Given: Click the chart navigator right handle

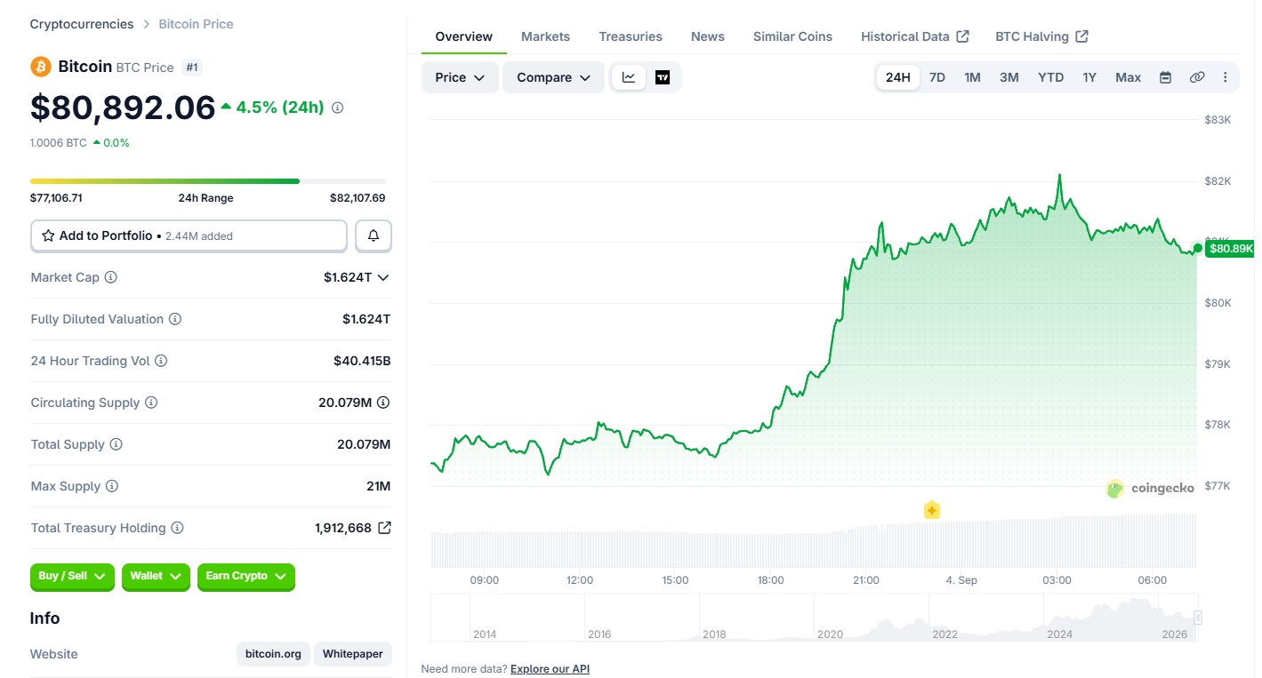Looking at the screenshot, I should pyautogui.click(x=1198, y=618).
